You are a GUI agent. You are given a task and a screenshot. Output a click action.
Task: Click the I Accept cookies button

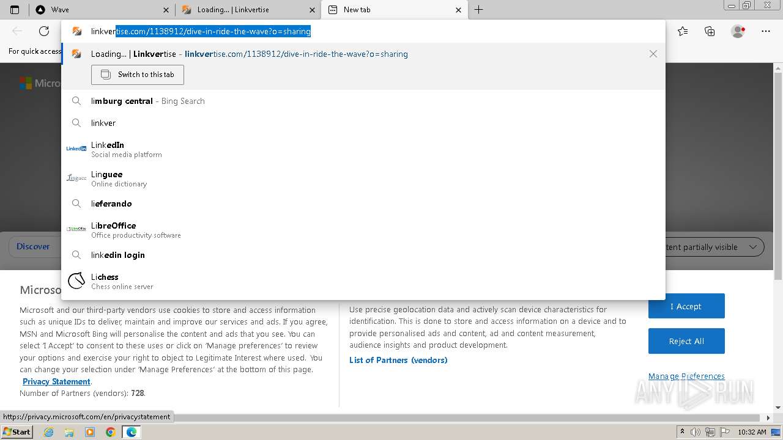[x=686, y=306]
